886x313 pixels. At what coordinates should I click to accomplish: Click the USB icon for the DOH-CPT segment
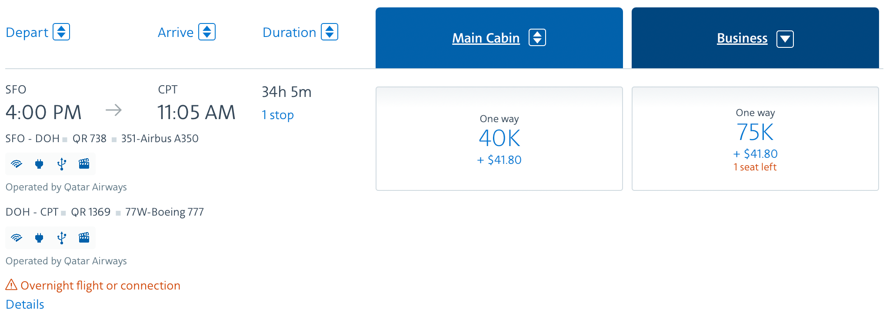click(62, 238)
